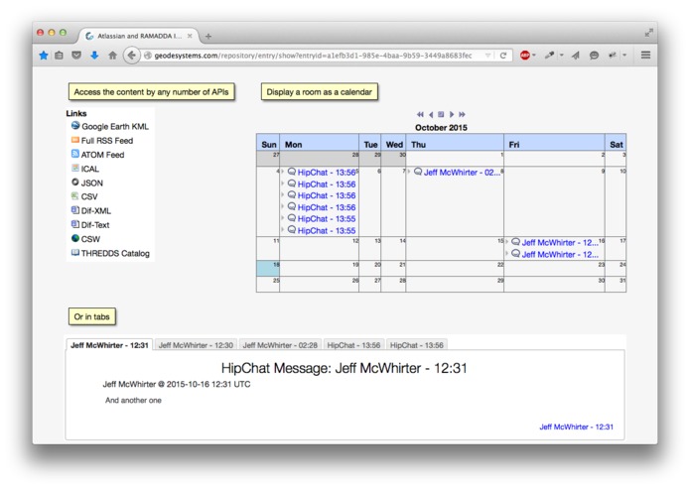690x490 pixels.
Task: Click the Adblock Plus icon
Action: (524, 56)
